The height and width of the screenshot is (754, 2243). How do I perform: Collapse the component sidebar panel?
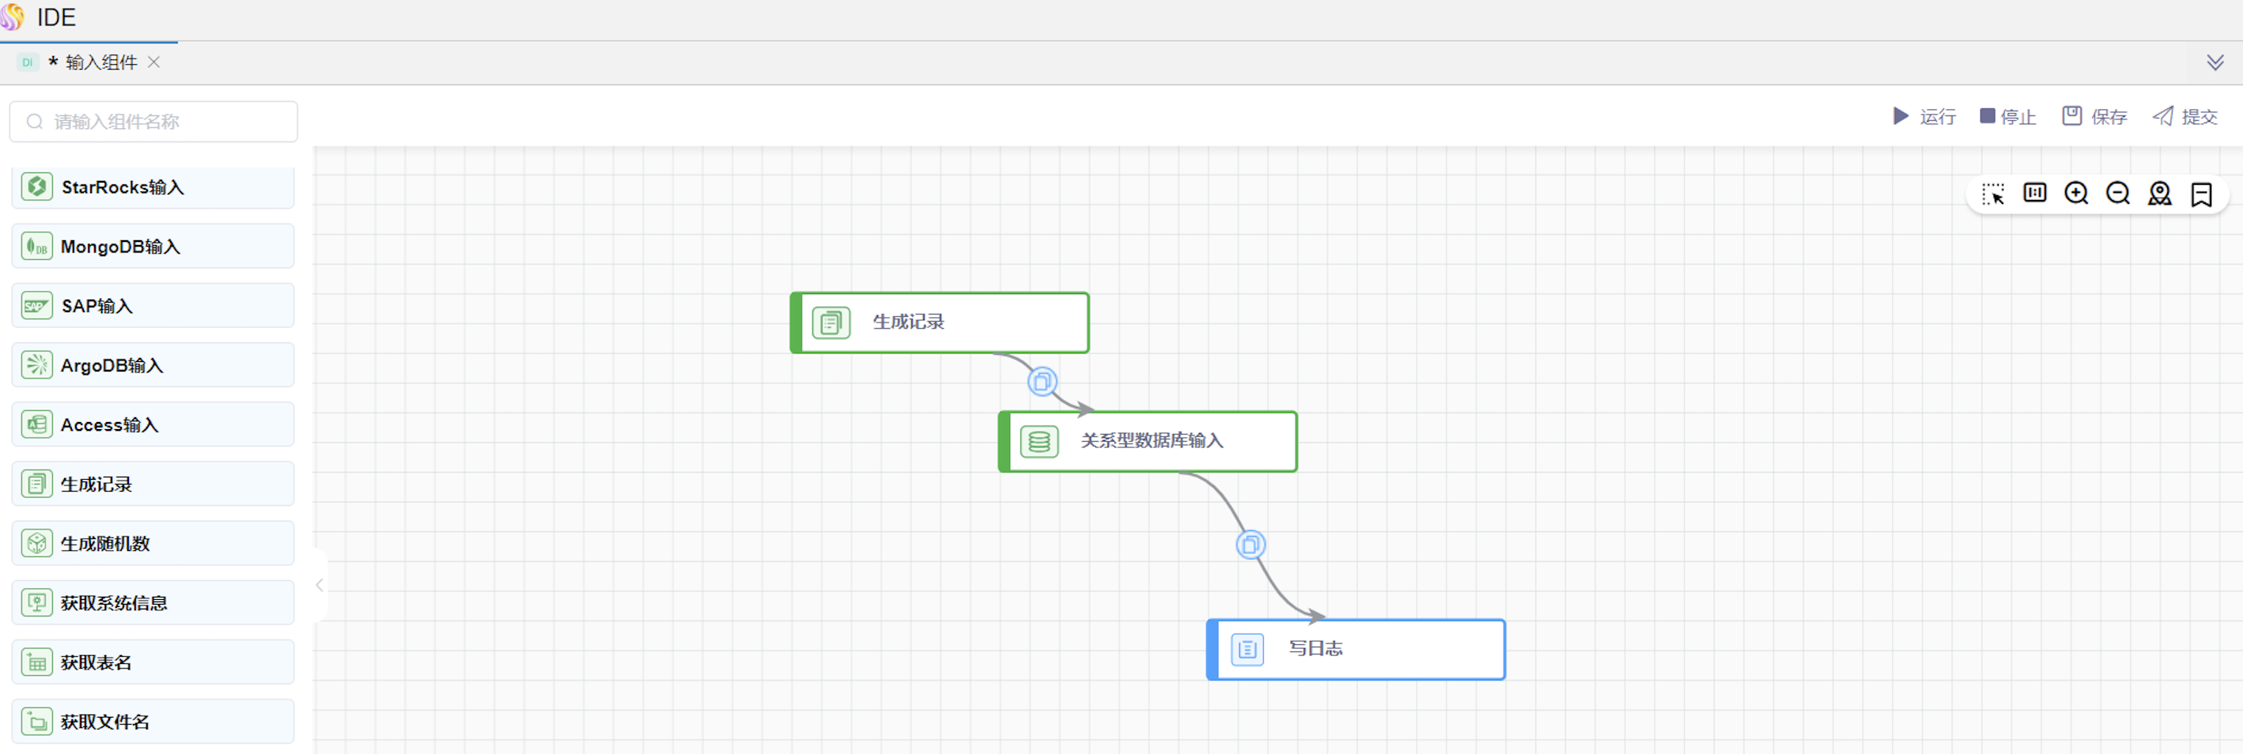tap(320, 586)
